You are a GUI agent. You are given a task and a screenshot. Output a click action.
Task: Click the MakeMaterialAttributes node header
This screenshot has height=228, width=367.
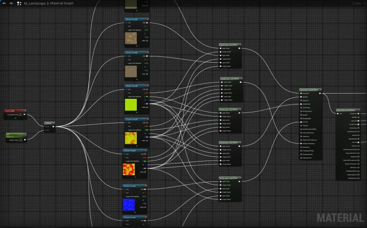(x=309, y=90)
